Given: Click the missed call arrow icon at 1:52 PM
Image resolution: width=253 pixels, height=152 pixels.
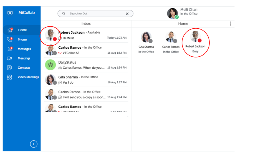Looking at the screenshot, I should [60, 53].
